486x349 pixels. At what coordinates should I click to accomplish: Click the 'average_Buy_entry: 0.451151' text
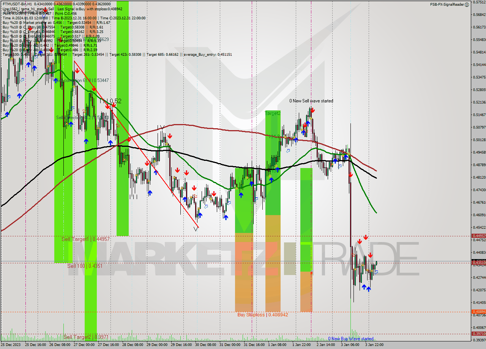click(208, 55)
